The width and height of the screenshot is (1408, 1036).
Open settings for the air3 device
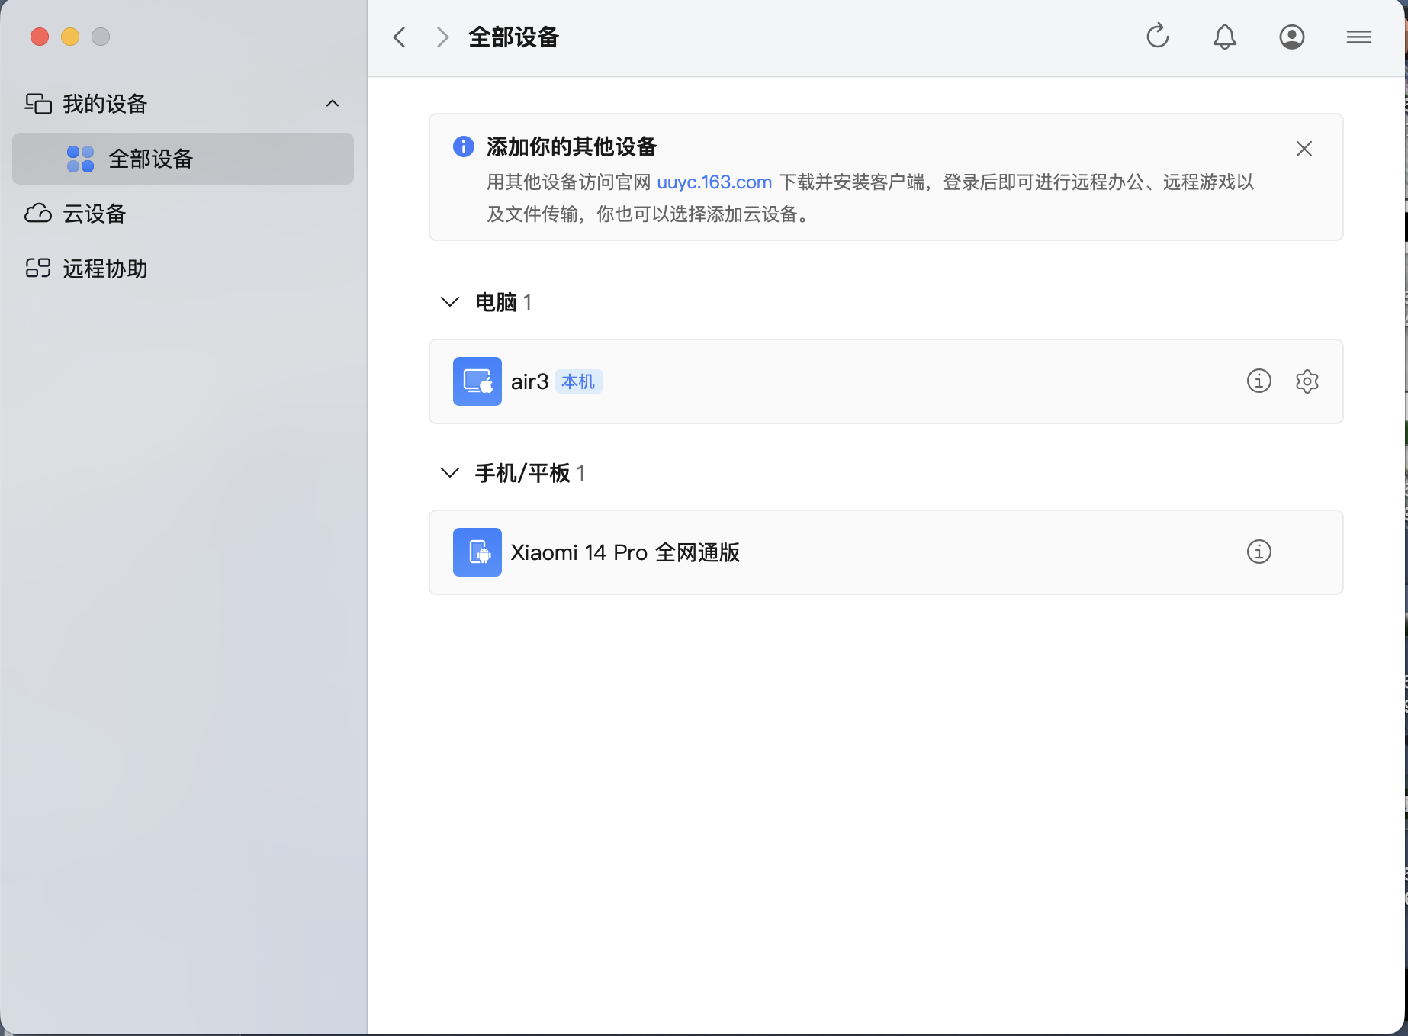(1307, 381)
